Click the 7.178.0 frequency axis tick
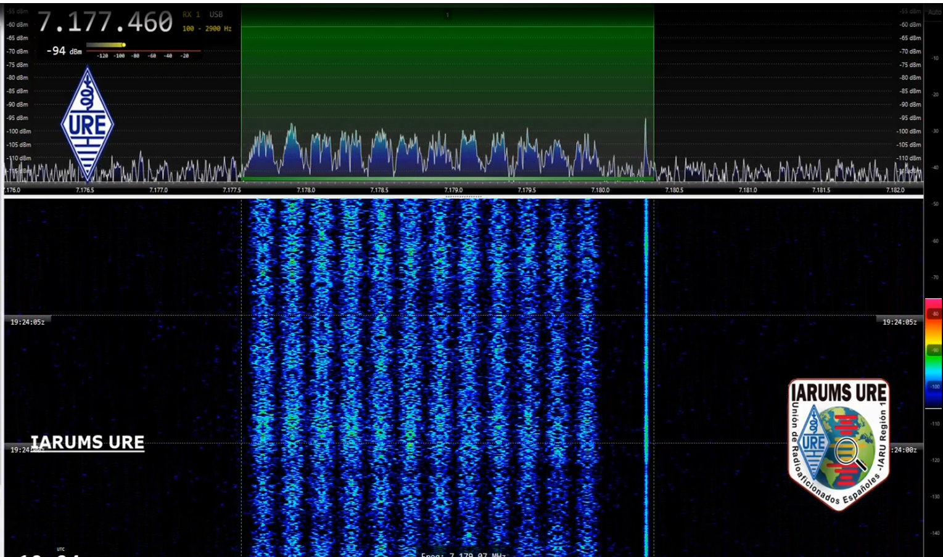943x557 pixels. pyautogui.click(x=305, y=190)
